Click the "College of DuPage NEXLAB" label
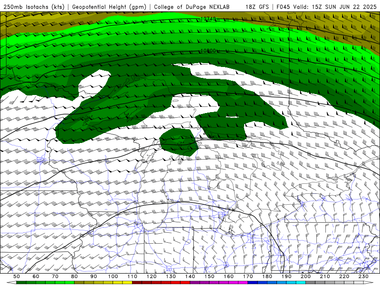 (192, 7)
